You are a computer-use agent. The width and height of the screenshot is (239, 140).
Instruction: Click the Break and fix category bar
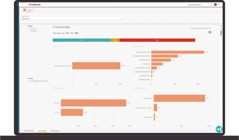pyautogui.click(x=179, y=98)
